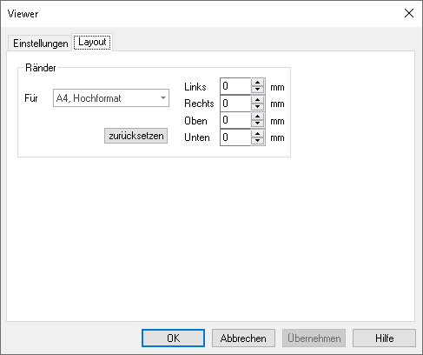Screen dimensions: 423x355
Task: Increase the Oben margin with up arrow
Action: point(257,116)
